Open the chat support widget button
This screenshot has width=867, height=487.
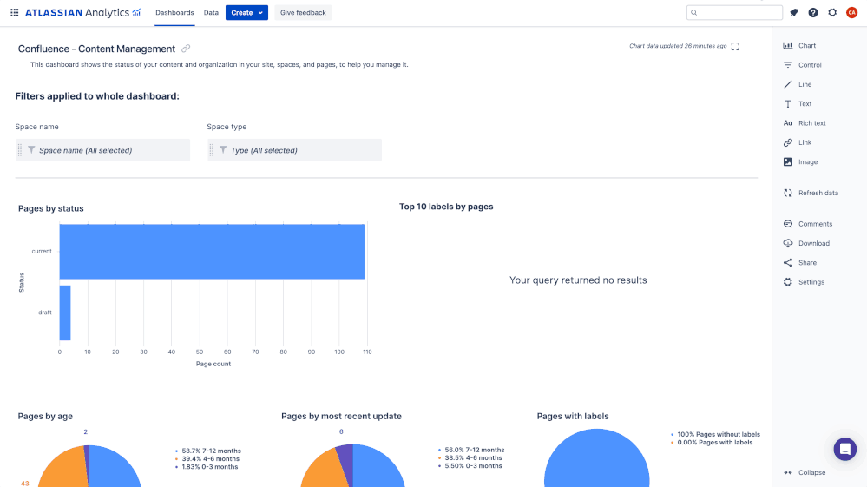[x=845, y=449]
